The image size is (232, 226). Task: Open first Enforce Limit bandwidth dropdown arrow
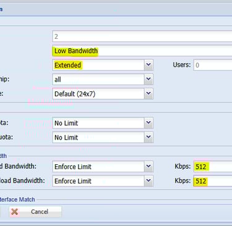click(x=148, y=167)
